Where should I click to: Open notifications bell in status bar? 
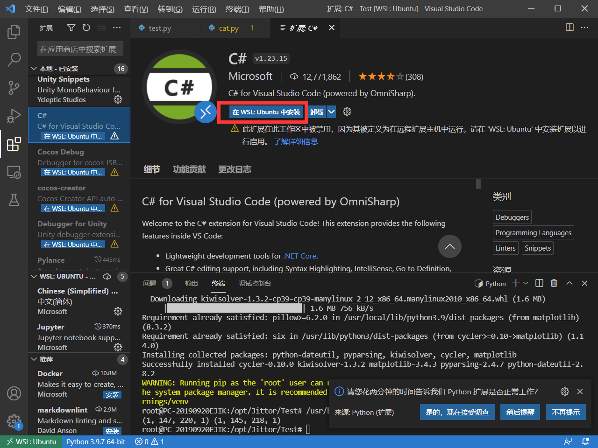[585, 441]
